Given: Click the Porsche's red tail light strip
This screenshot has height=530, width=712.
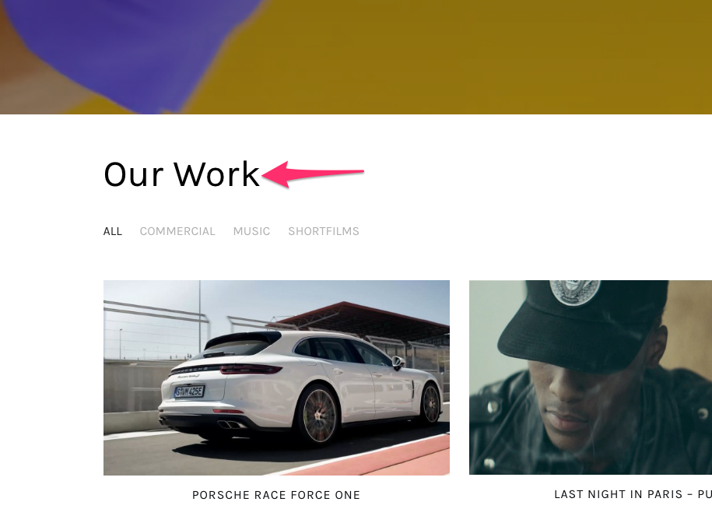Looking at the screenshot, I should pos(251,369).
